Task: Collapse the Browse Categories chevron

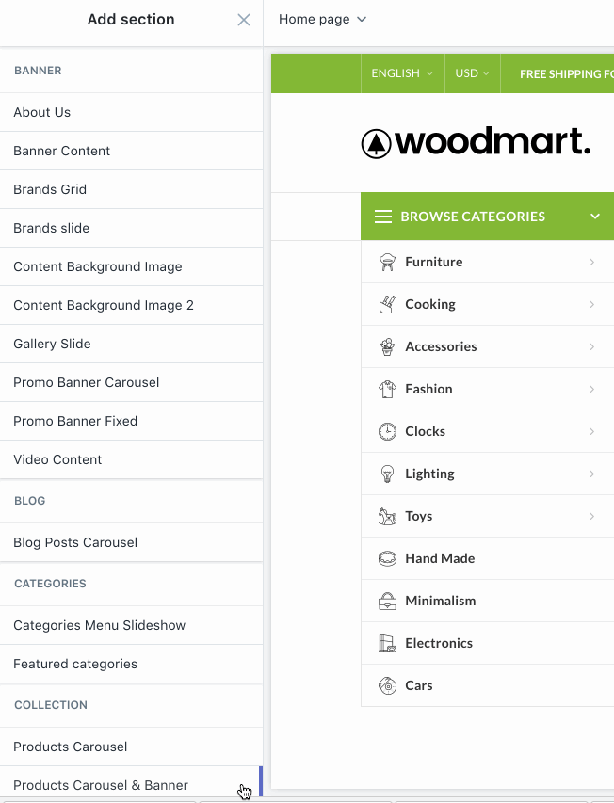Action: [x=595, y=217]
